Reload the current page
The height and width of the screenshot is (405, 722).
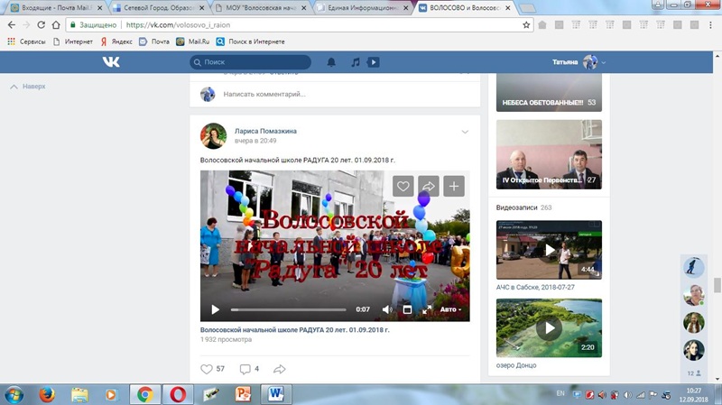pos(41,25)
